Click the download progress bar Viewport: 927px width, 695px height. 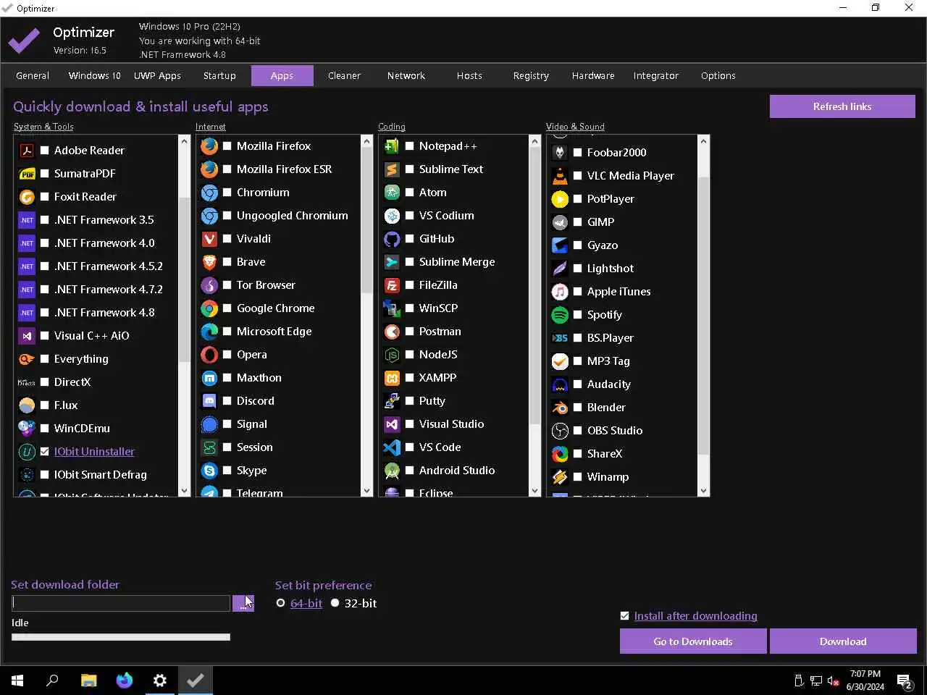121,637
